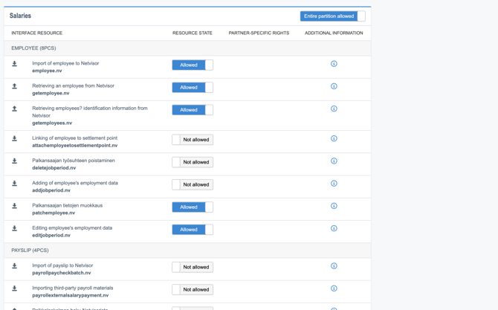Open info icon for getemployees.nv row
The image size is (498, 310).
coord(334,109)
